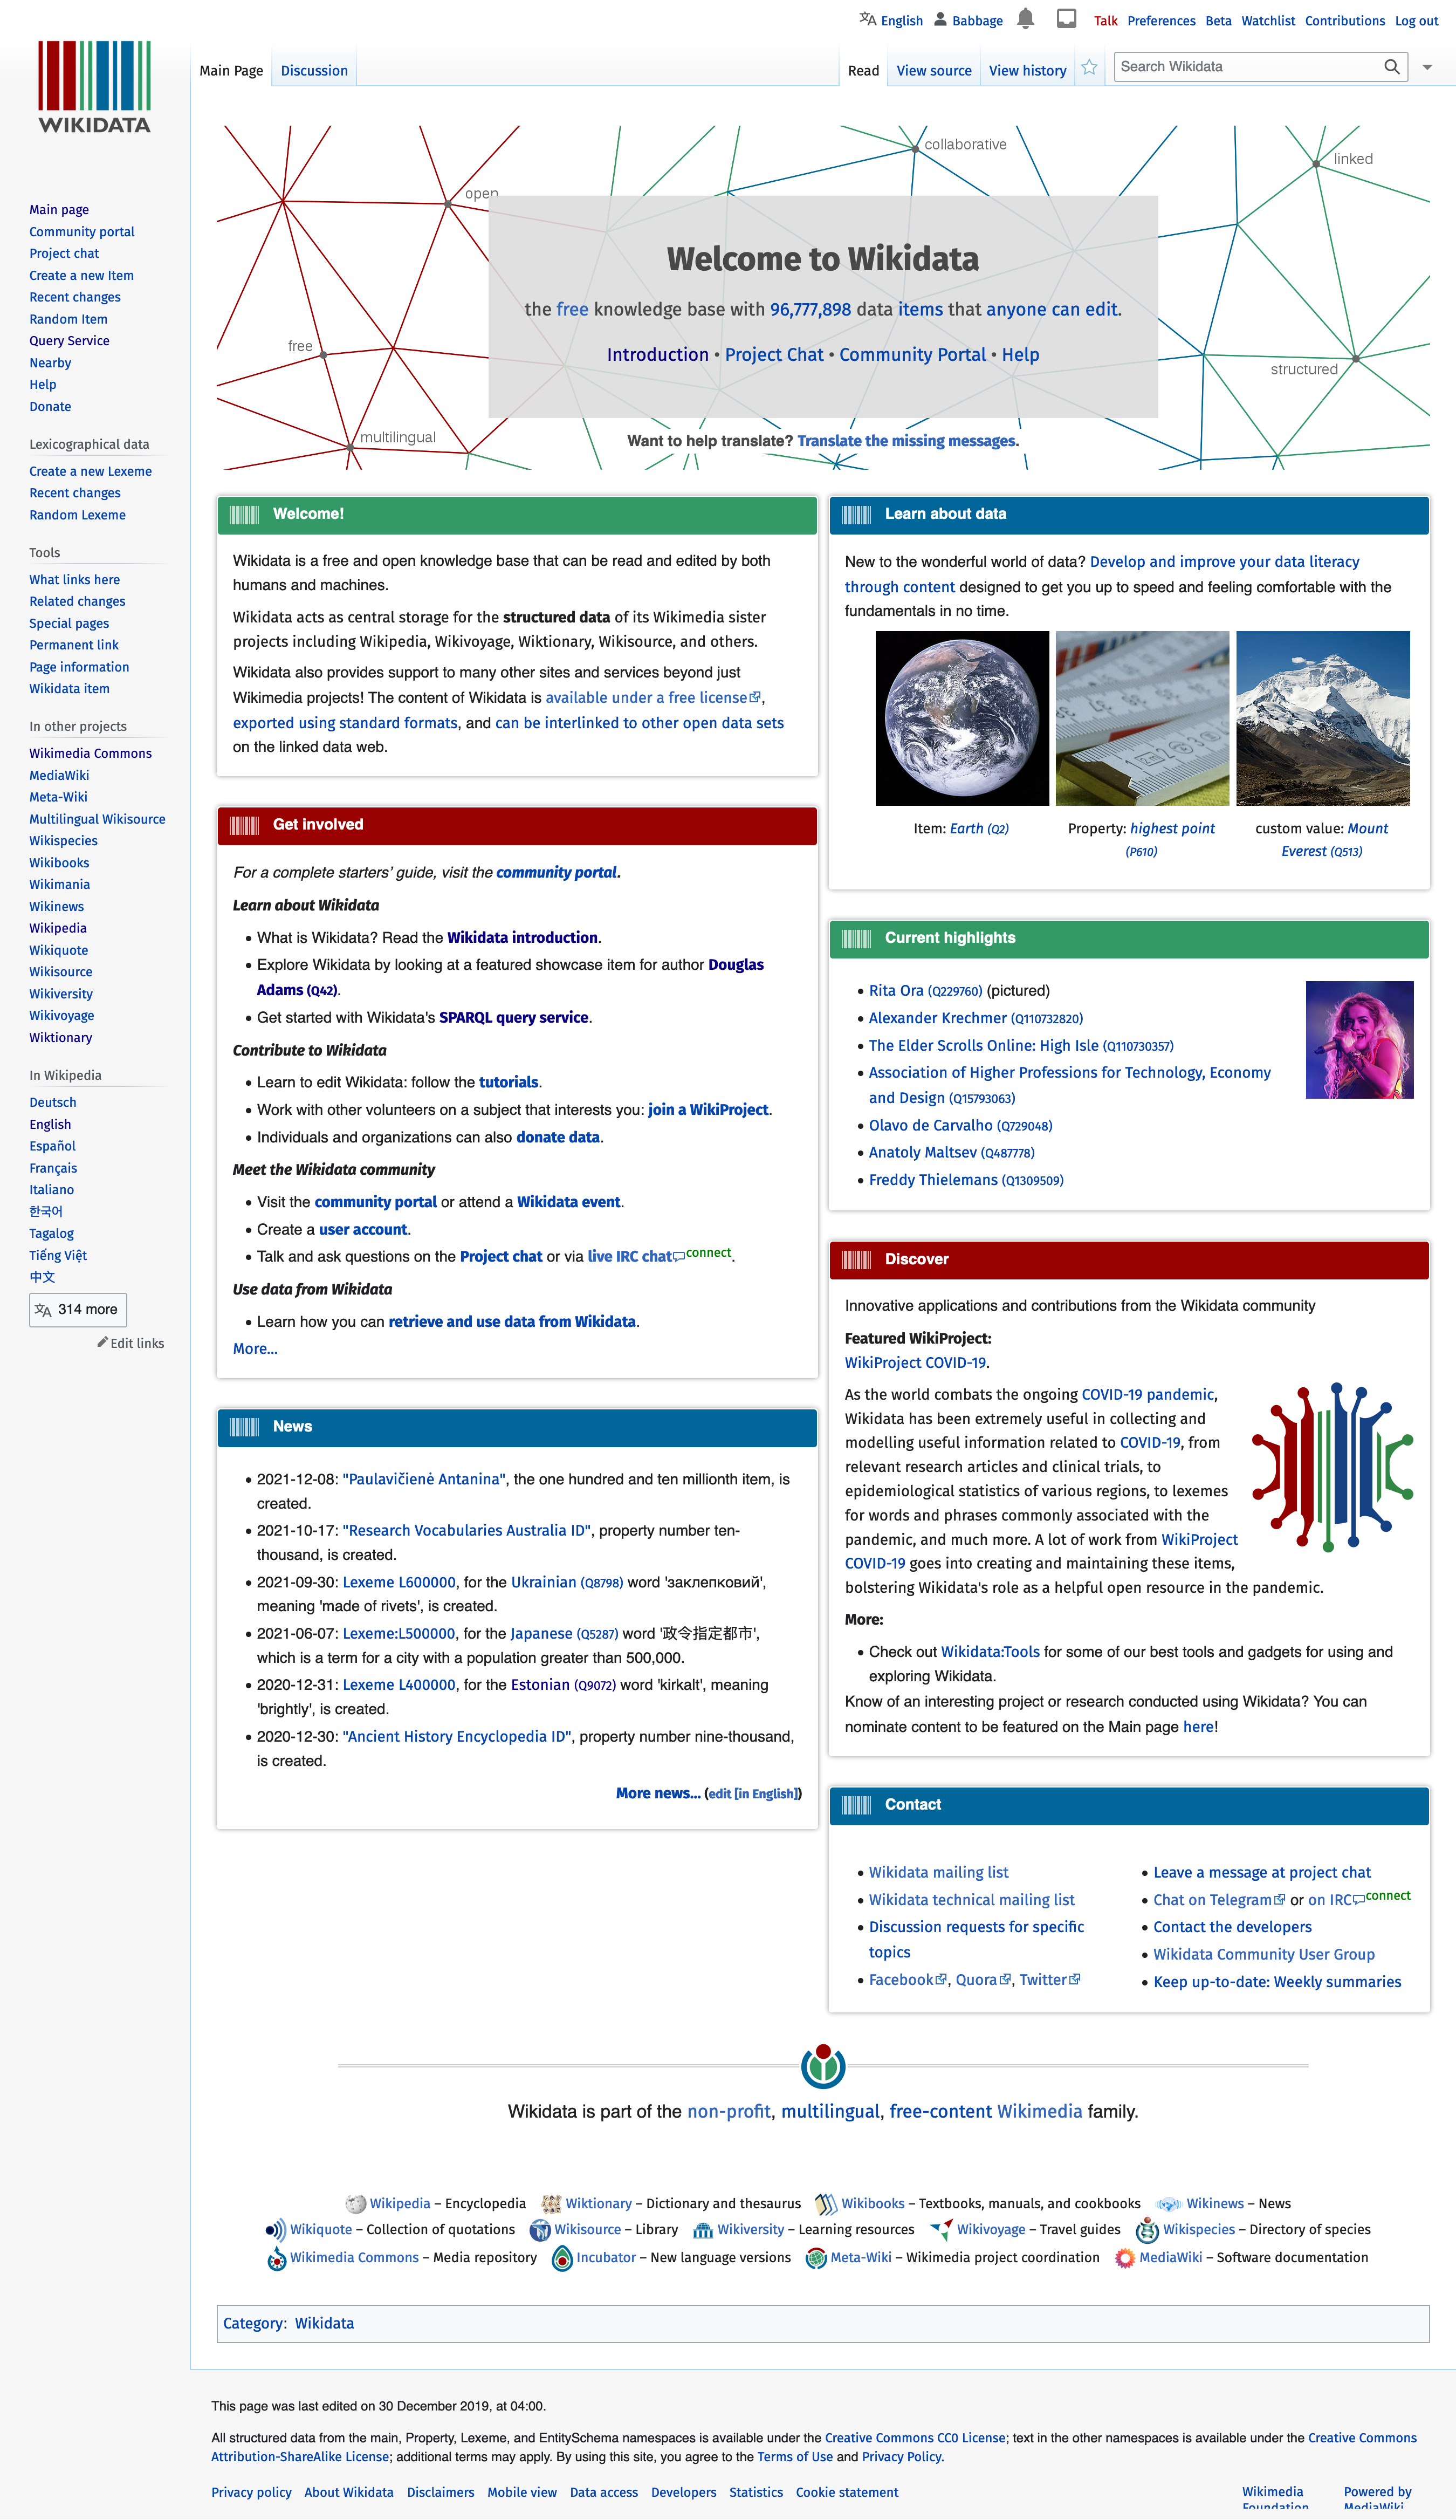Open the Rita Ora photo thumbnail

point(1359,1040)
